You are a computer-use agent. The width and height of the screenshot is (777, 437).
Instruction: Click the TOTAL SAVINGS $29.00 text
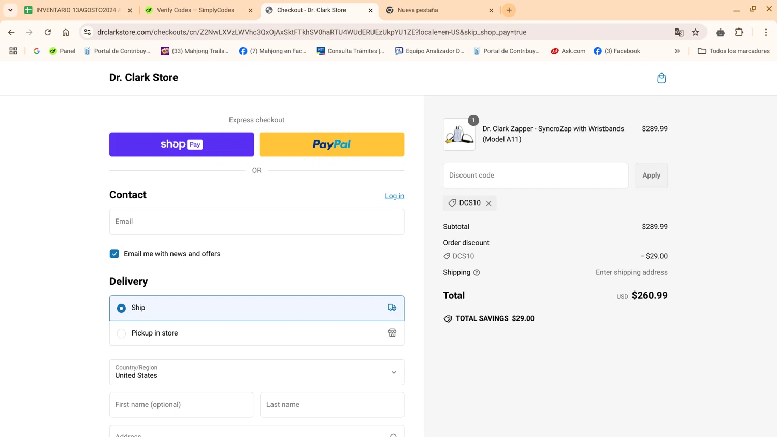tap(495, 318)
